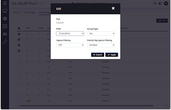Check the checkbox for port 10

(19, 84)
